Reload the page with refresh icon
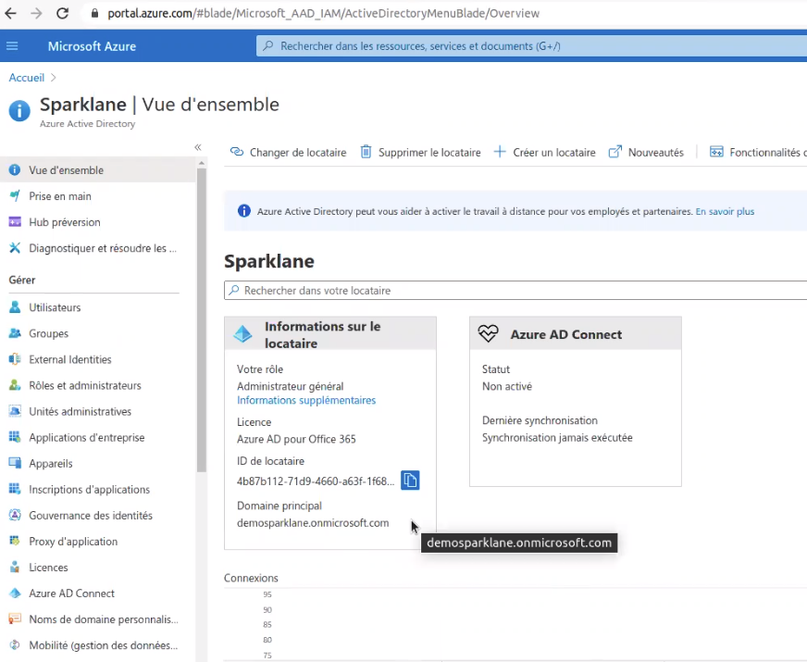The height and width of the screenshot is (662, 807). click(x=62, y=13)
